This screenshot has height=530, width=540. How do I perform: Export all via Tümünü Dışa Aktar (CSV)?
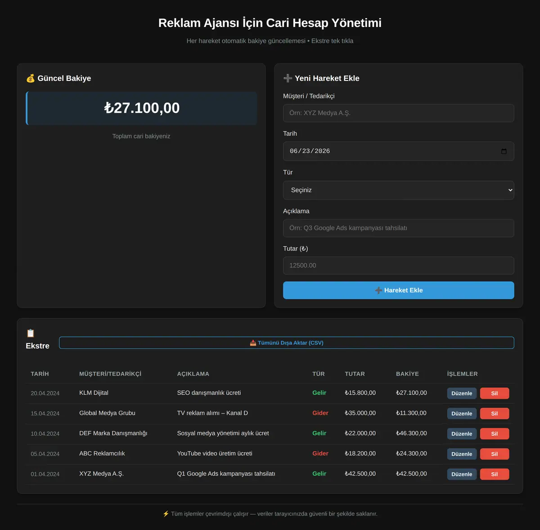coord(287,343)
